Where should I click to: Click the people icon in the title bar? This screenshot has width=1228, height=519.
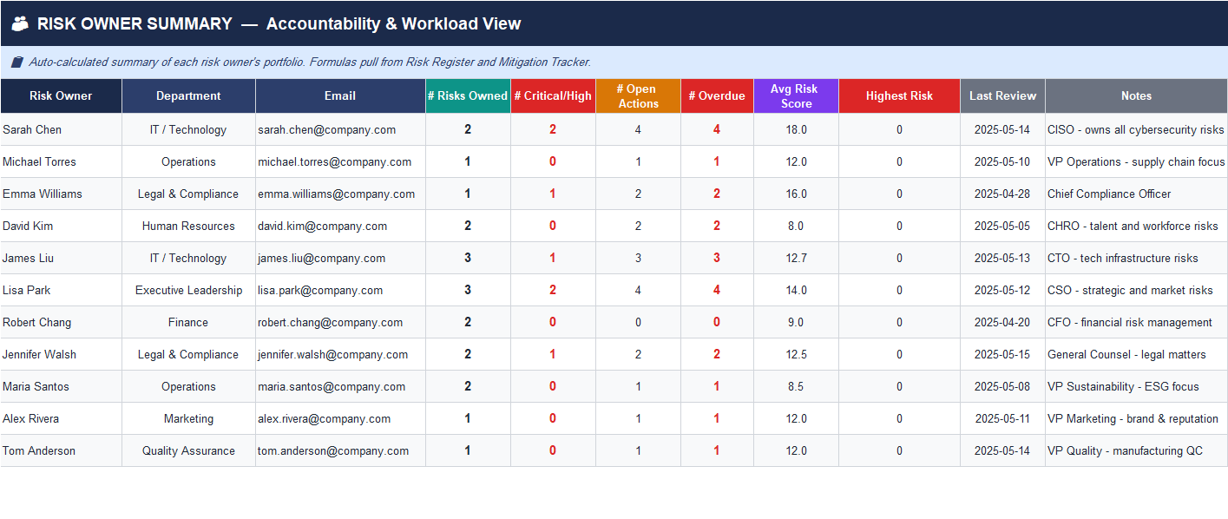coord(18,23)
